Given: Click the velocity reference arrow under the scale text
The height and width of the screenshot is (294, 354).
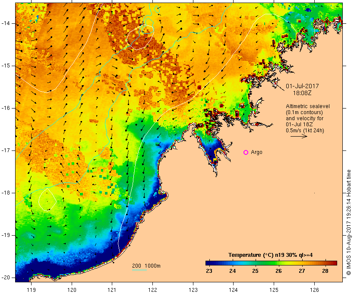Looking at the screenshot, I should click(x=299, y=136).
